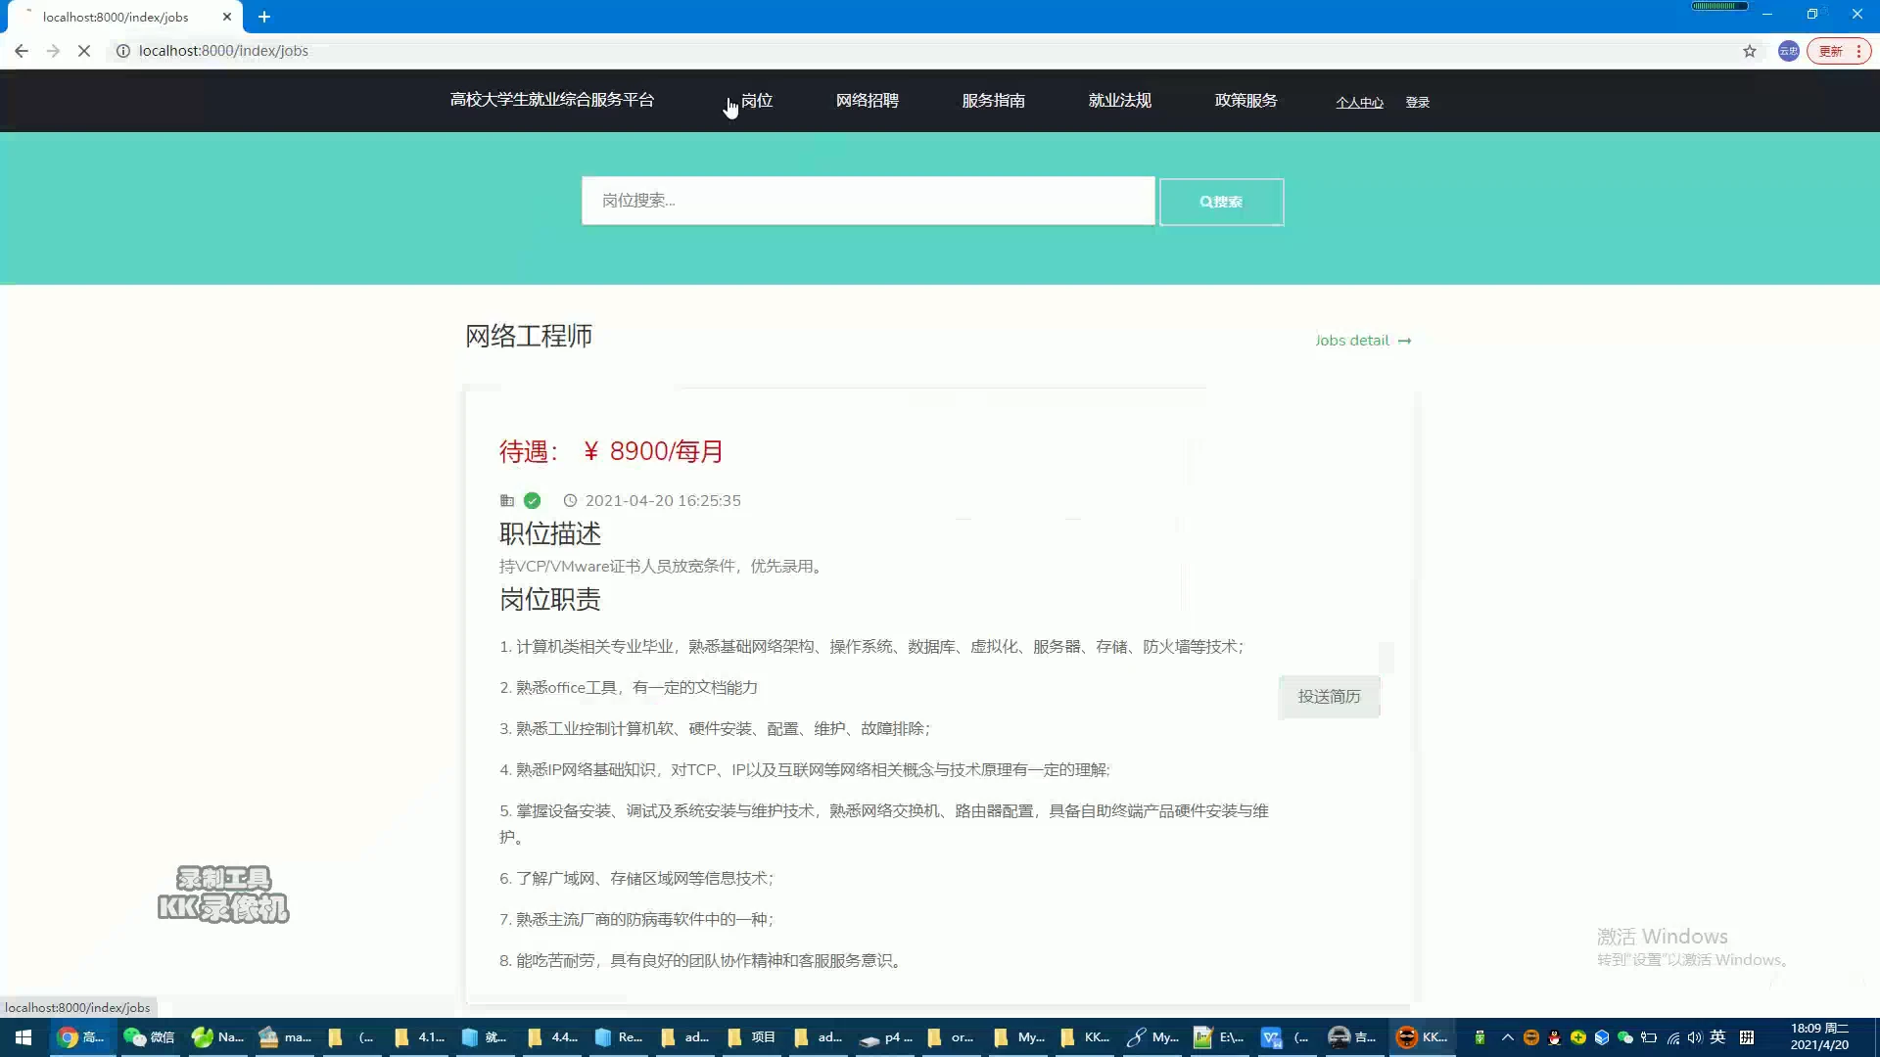Screen dimensions: 1880x1057
Task: Bookmark page with star icon
Action: (1750, 51)
